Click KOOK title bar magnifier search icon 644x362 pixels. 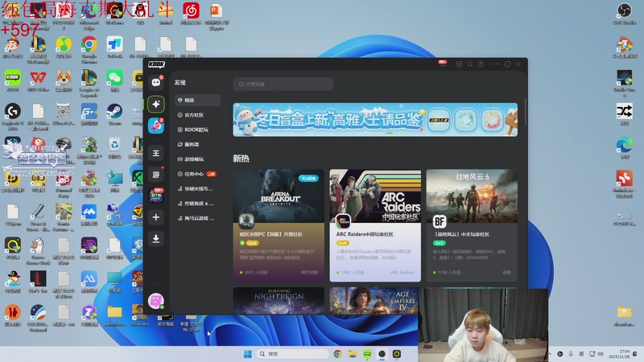click(470, 64)
